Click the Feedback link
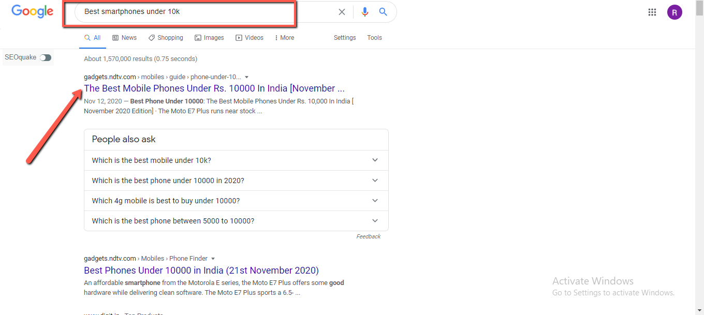 (x=368, y=236)
